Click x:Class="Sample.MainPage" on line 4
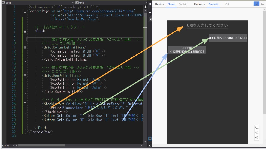 [75, 19]
